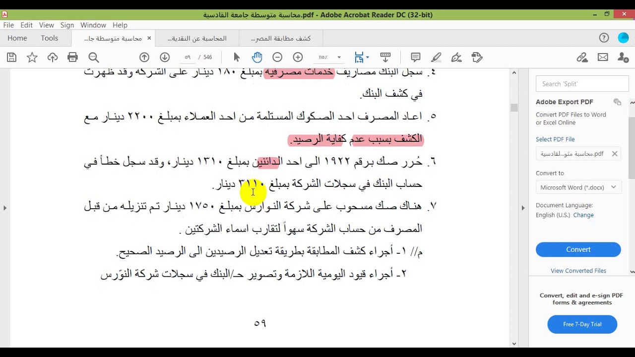The image size is (635, 357).
Task: Click the page number ٥٩ at page bottom
Action: 260,323
